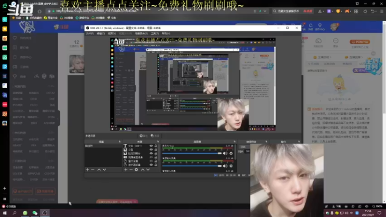This screenshot has width=386, height=217.
Task: Open Douyu notification bell icon
Action: (311, 26)
